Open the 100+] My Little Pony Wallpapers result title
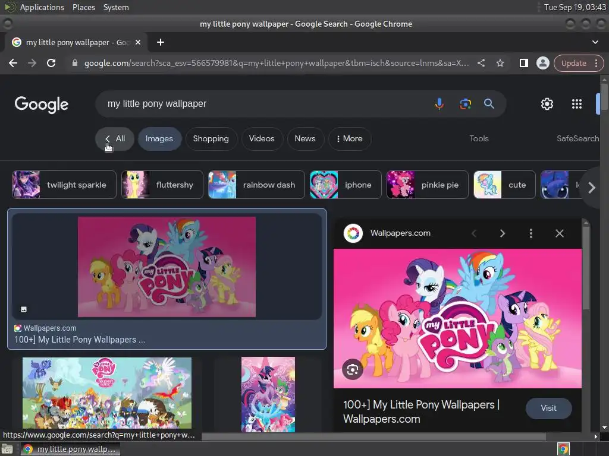The width and height of the screenshot is (609, 456). (x=80, y=340)
